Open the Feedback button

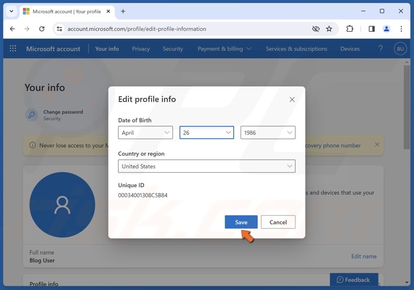pyautogui.click(x=354, y=280)
